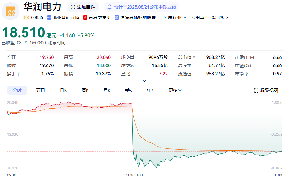
Task: Click the current price 18.510
Action: (x=24, y=32)
